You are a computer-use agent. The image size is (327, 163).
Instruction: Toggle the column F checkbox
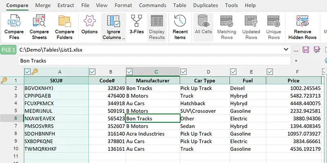pyautogui.click(x=270, y=72)
